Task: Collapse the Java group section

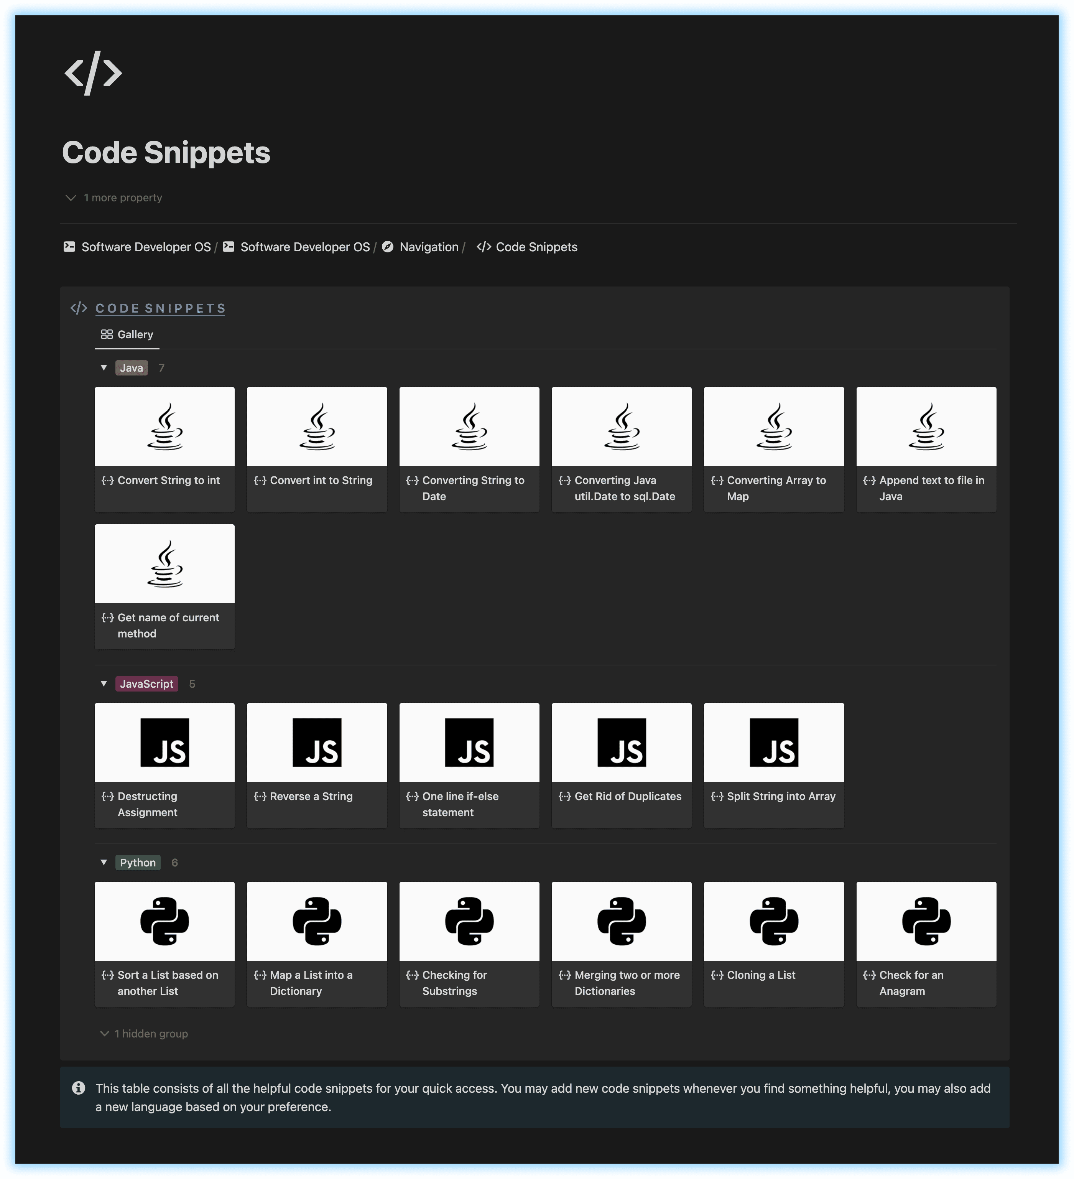Action: 104,368
